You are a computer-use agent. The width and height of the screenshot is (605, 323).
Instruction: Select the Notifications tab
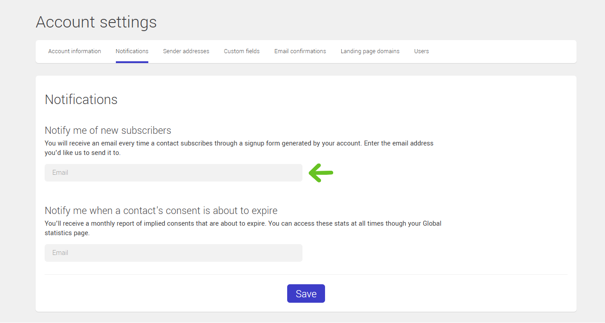(x=132, y=51)
